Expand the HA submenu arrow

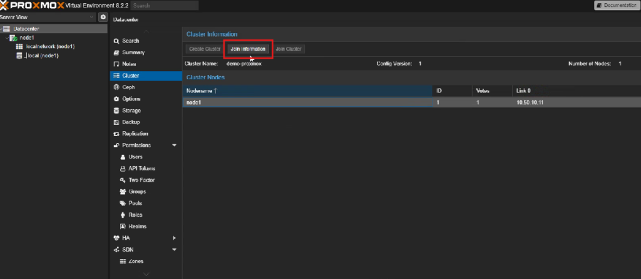click(174, 238)
